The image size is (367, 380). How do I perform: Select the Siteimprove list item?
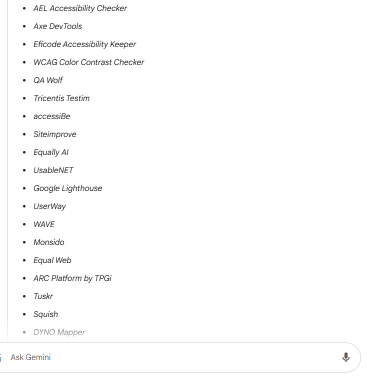(x=55, y=134)
